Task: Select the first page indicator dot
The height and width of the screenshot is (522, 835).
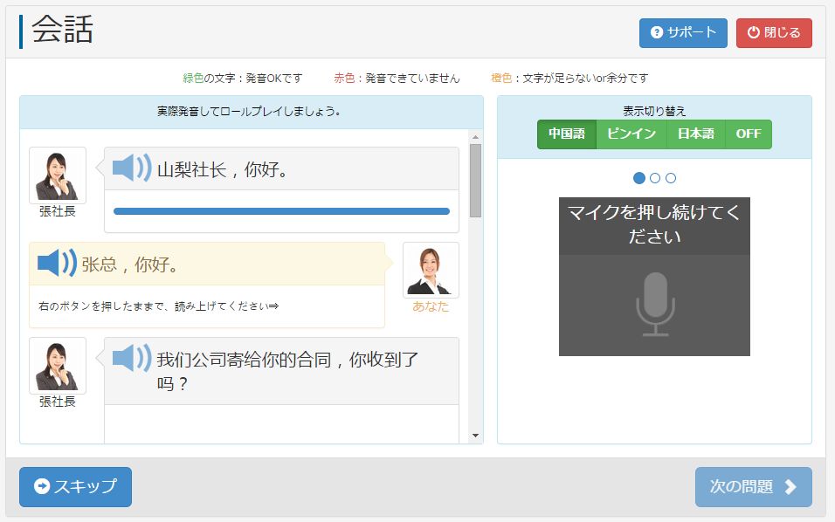Action: (639, 178)
